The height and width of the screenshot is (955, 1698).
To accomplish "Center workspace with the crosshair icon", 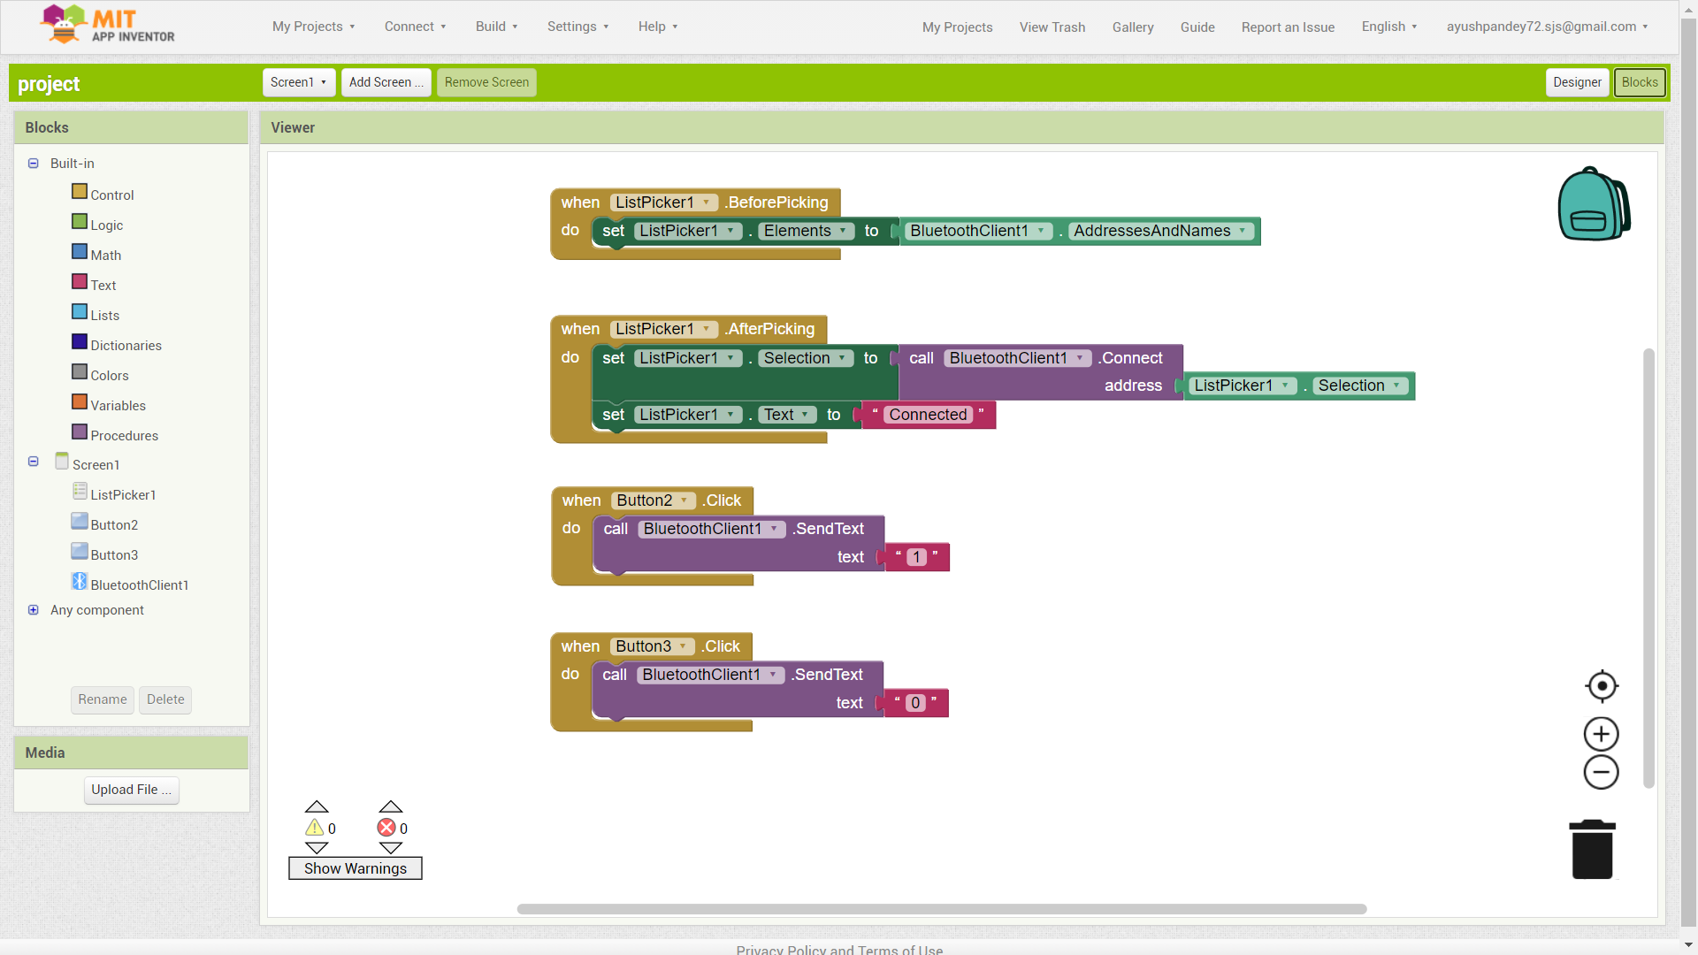I will [x=1602, y=685].
